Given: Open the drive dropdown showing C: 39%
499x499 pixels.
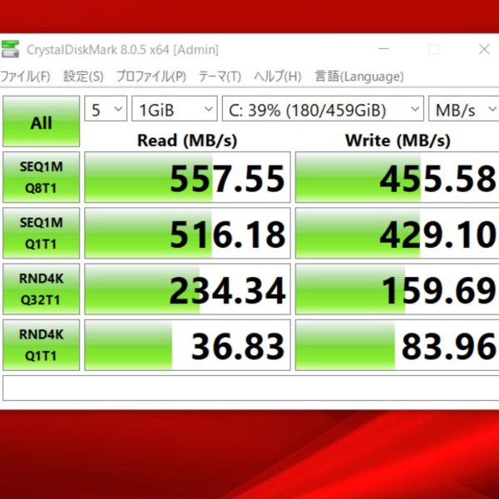Looking at the screenshot, I should pos(323,108).
